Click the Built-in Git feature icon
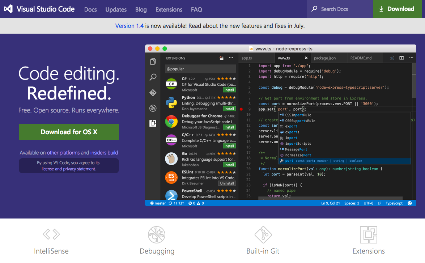425x263 pixels. [x=263, y=234]
